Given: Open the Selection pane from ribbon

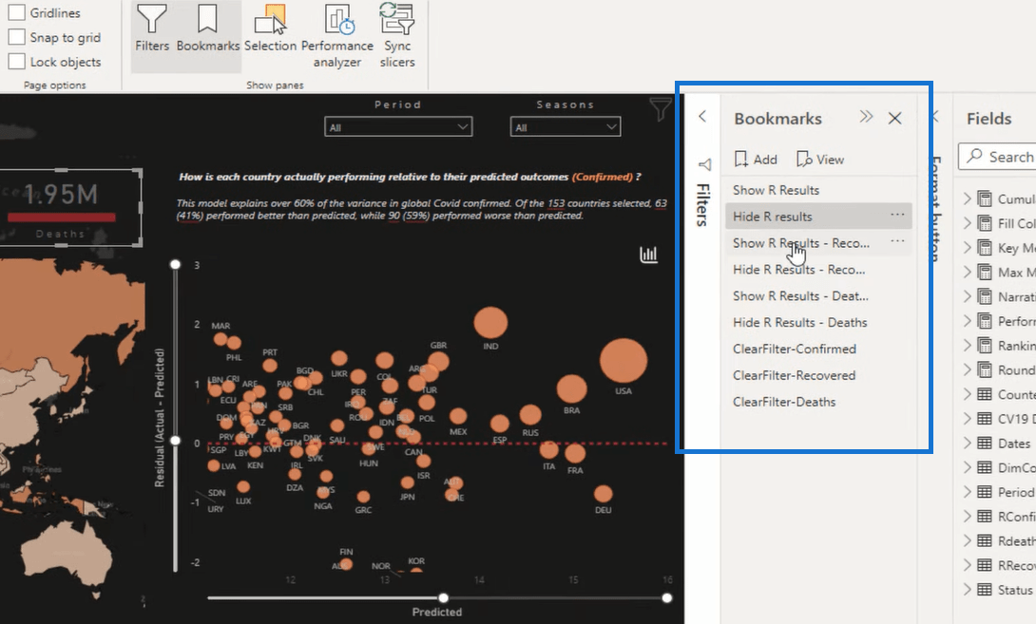Looking at the screenshot, I should tap(270, 28).
